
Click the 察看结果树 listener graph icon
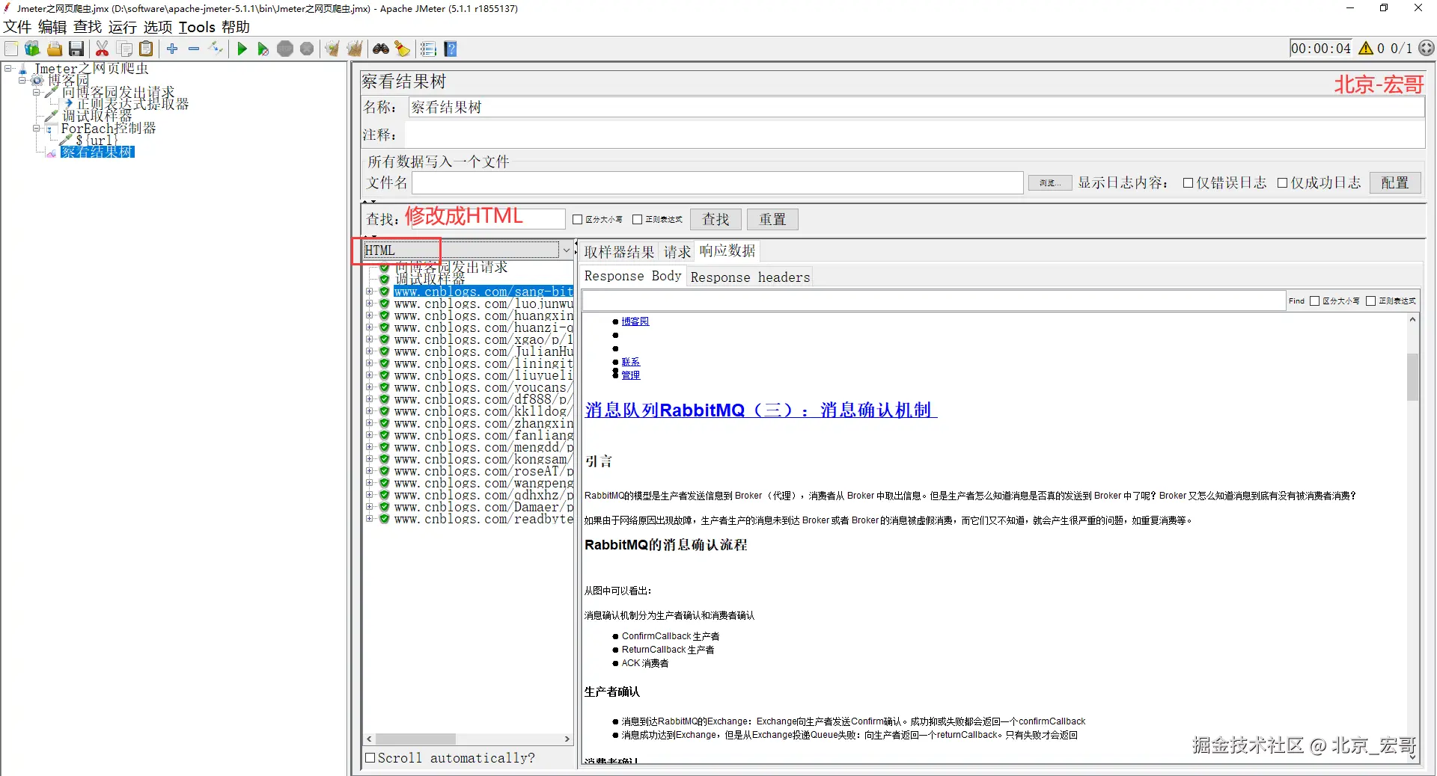click(50, 153)
